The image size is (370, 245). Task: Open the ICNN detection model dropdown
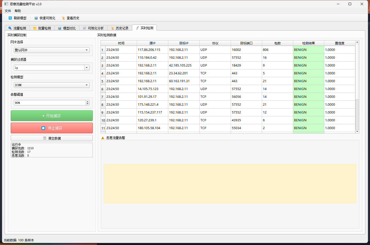86,85
